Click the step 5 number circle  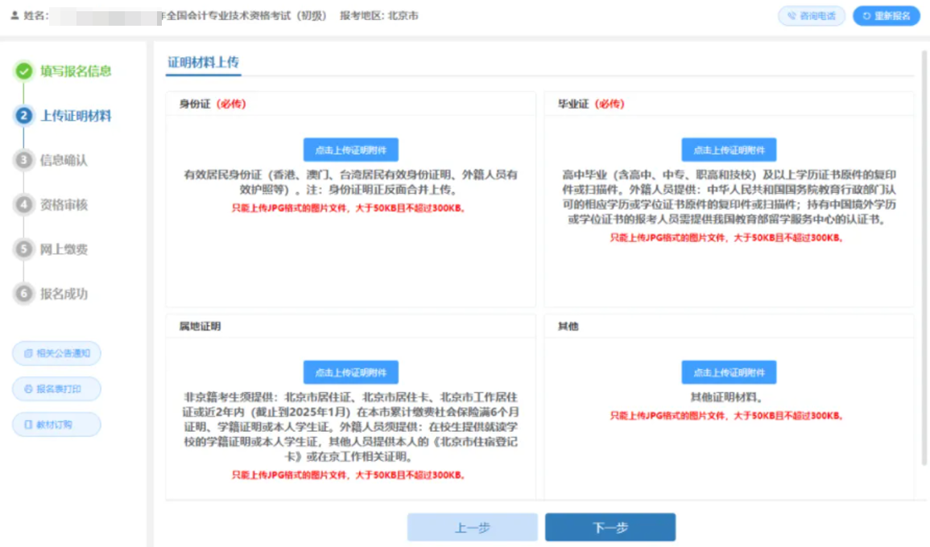coord(24,249)
